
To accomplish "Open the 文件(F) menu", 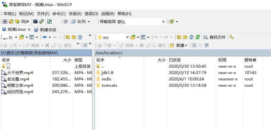I will tap(43, 14).
